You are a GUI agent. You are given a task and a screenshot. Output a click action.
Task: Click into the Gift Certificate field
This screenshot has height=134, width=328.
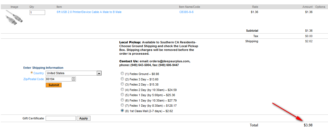point(61,118)
